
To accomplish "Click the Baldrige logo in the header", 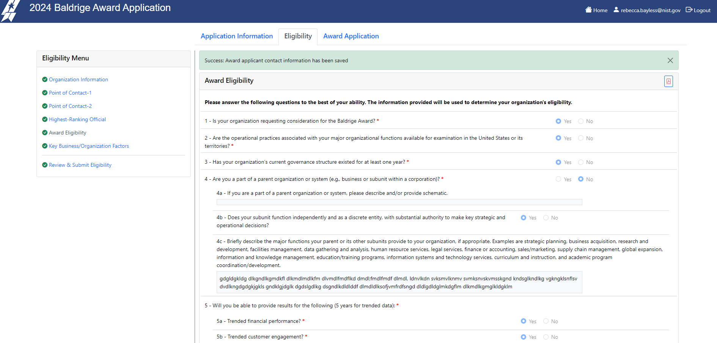I will coord(10,11).
